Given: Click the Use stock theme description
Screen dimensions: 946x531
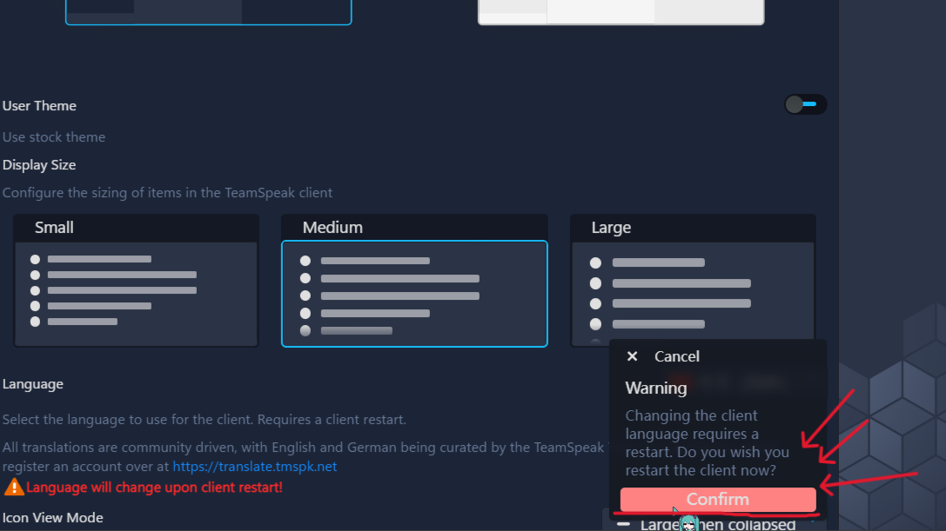Looking at the screenshot, I should [54, 137].
